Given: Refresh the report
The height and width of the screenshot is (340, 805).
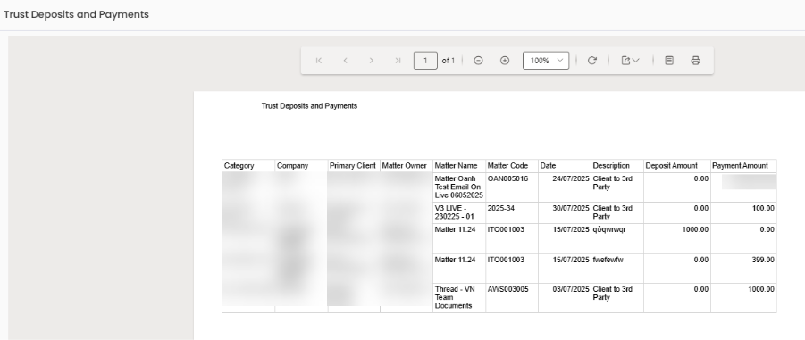Looking at the screenshot, I should (x=592, y=61).
